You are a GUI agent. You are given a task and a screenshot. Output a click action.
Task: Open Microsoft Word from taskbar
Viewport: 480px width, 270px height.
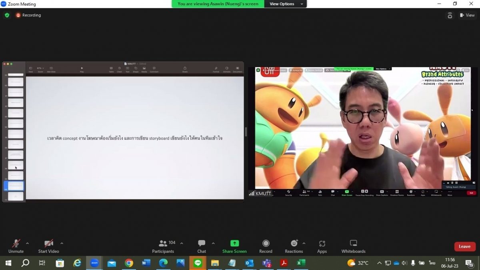click(146, 263)
